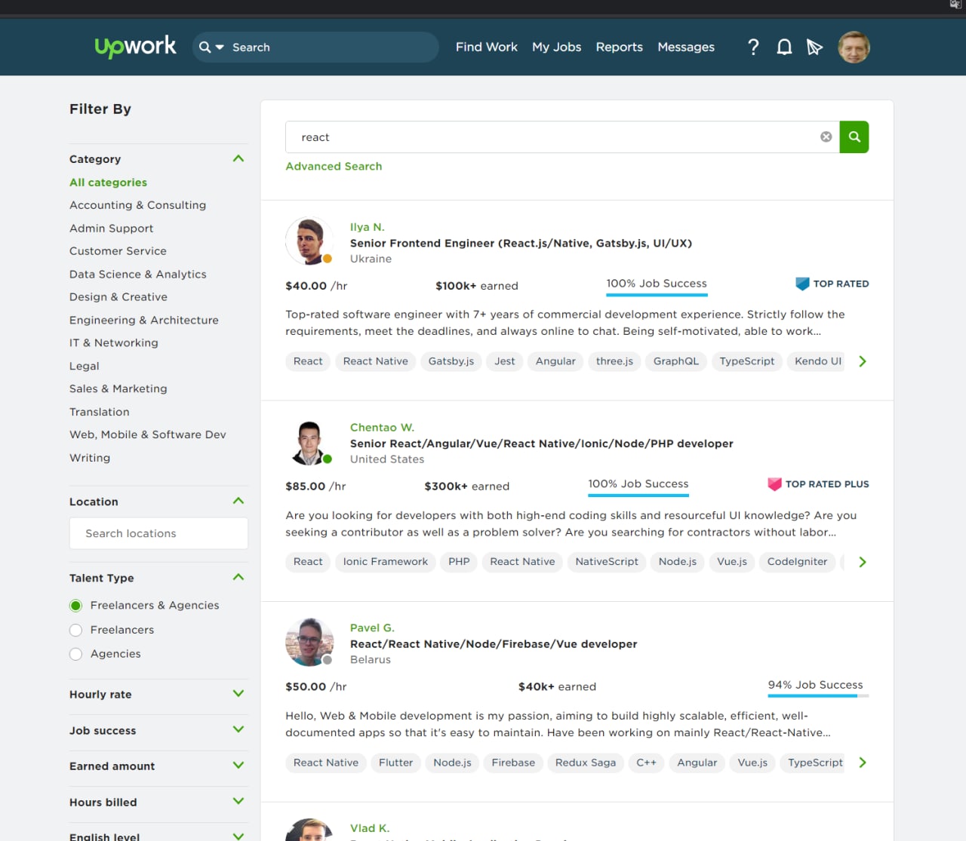Expand the Earned amount filter
Screen dimensions: 966x841
pos(238,766)
